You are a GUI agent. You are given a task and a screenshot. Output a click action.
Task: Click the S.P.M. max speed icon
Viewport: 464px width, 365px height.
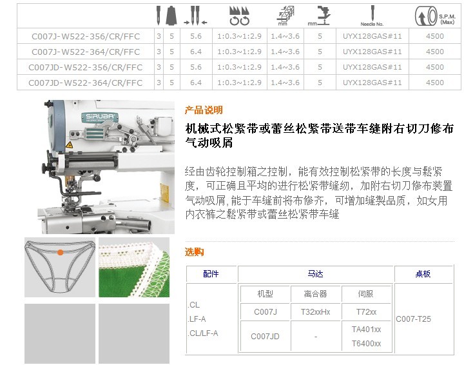(434, 14)
